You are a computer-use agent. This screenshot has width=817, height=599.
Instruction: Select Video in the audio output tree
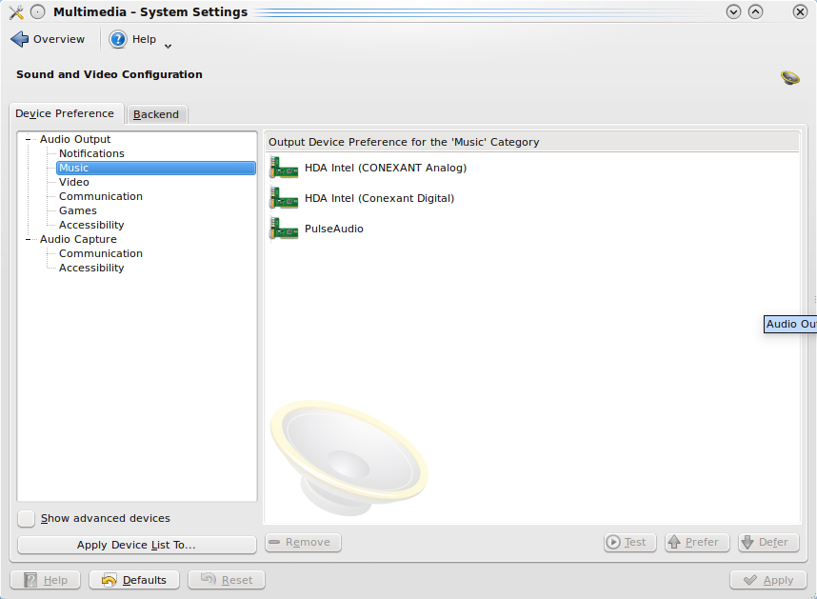click(74, 182)
